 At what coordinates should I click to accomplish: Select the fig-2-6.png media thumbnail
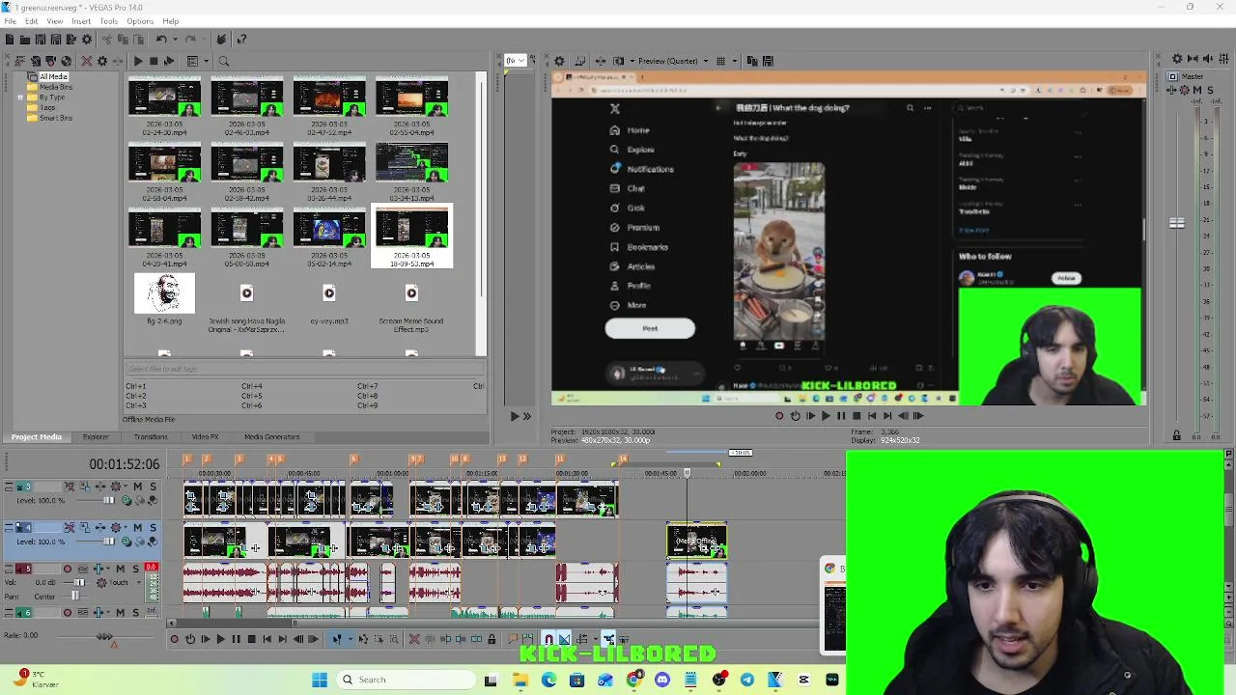click(x=164, y=293)
